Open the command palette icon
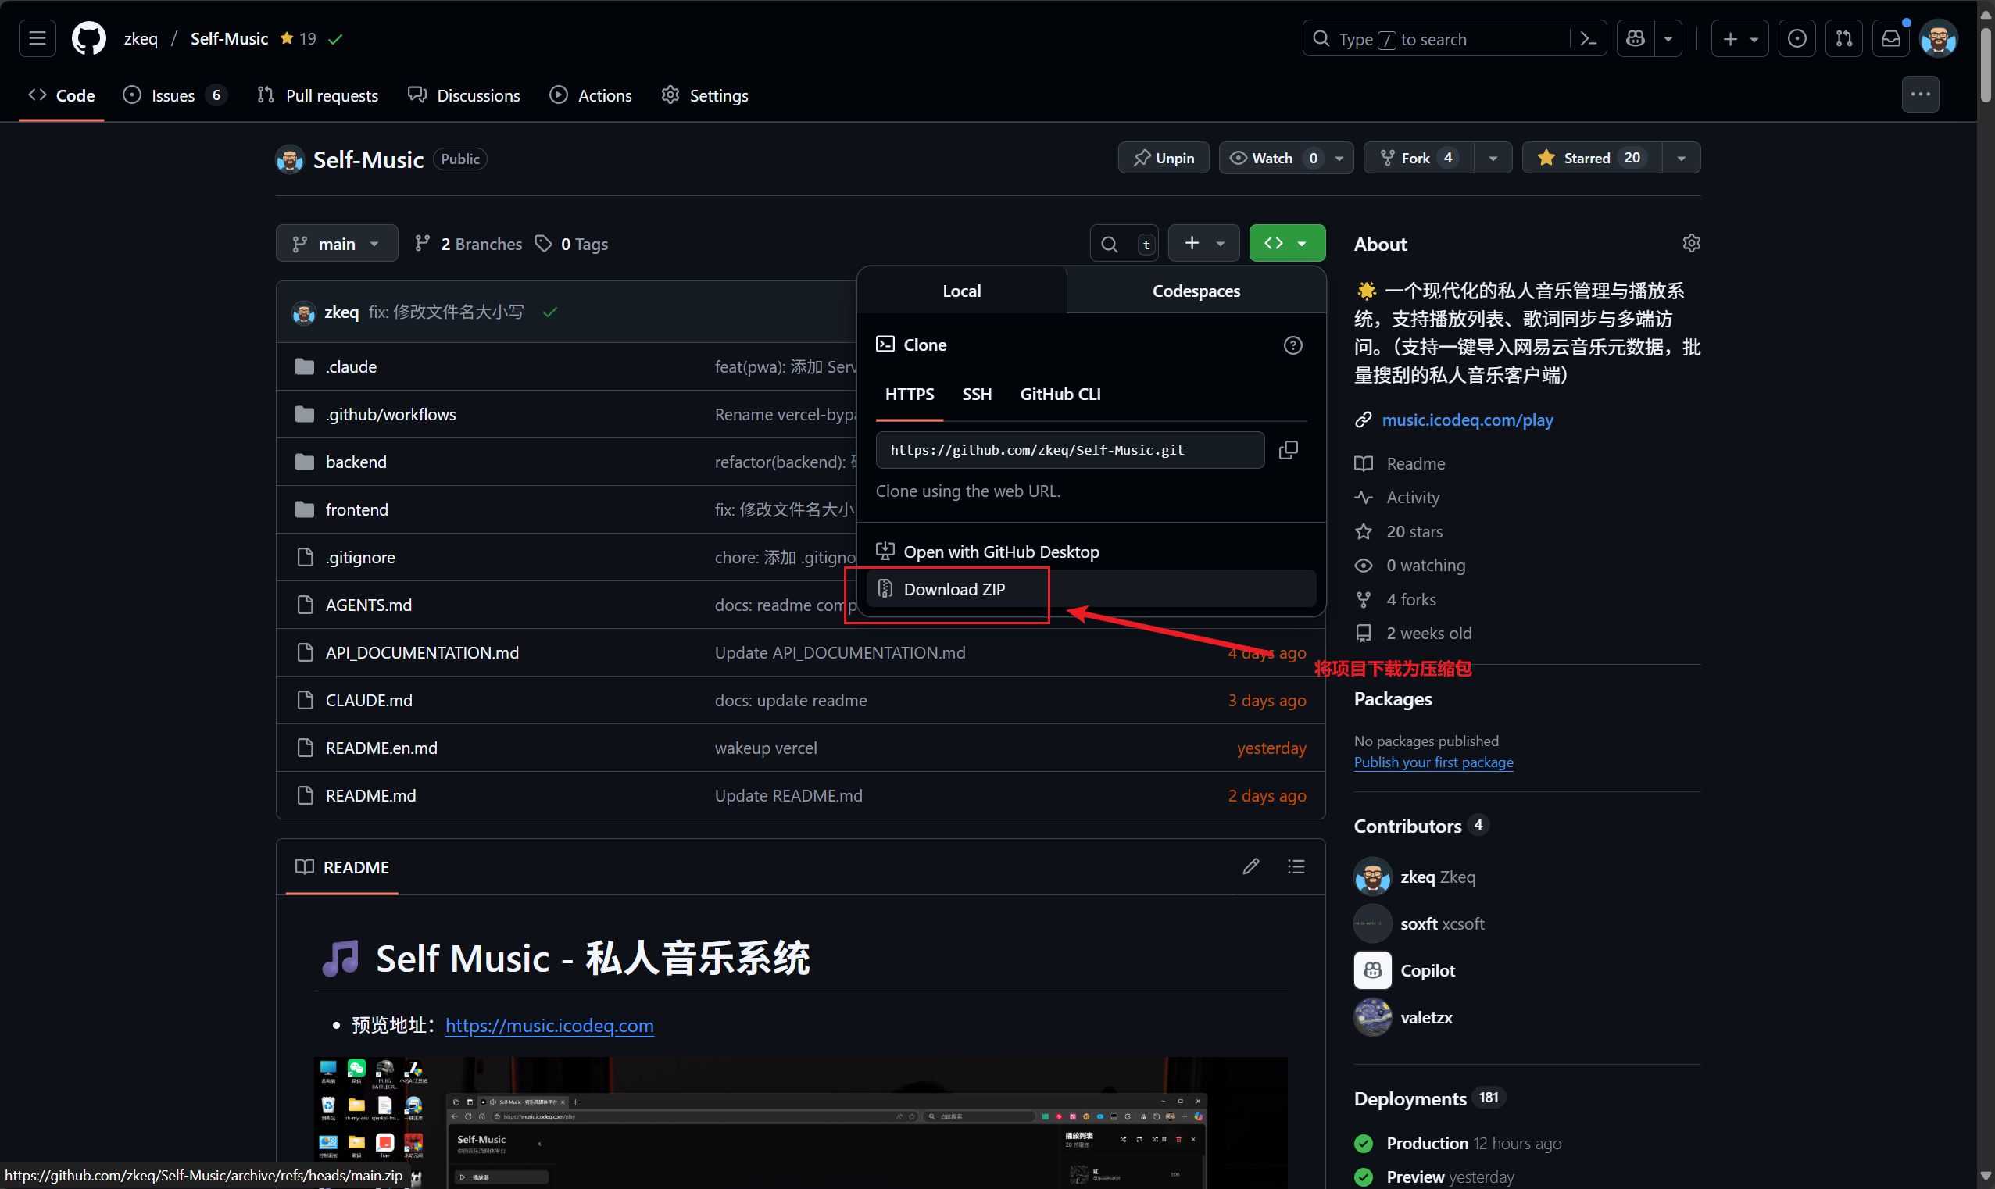The width and height of the screenshot is (1995, 1189). coord(1588,38)
